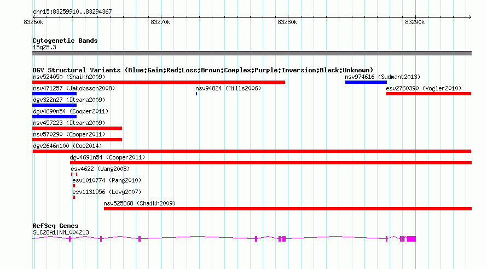Click the red dgv4691n54 loss bar
The width and height of the screenshot is (487, 269).
tap(271, 163)
